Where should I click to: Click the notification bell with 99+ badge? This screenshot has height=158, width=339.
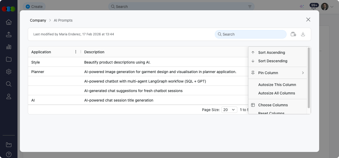[314, 7]
